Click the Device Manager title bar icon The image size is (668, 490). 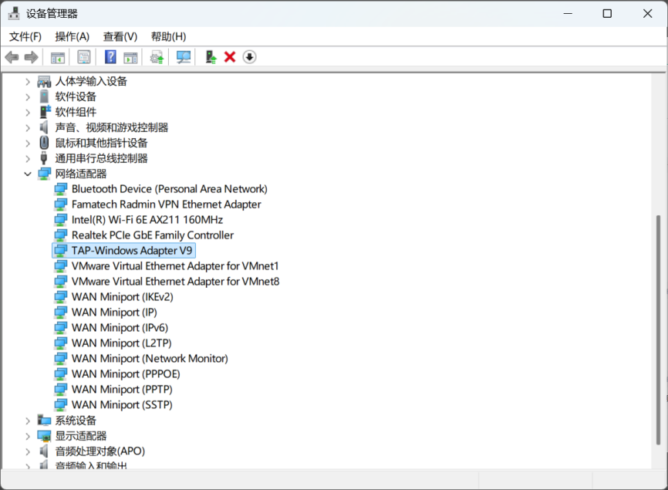[14, 14]
